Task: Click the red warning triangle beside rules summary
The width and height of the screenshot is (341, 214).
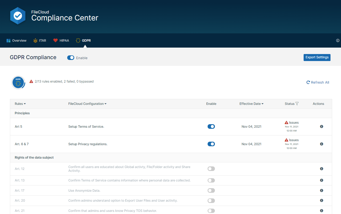Action: (31, 81)
